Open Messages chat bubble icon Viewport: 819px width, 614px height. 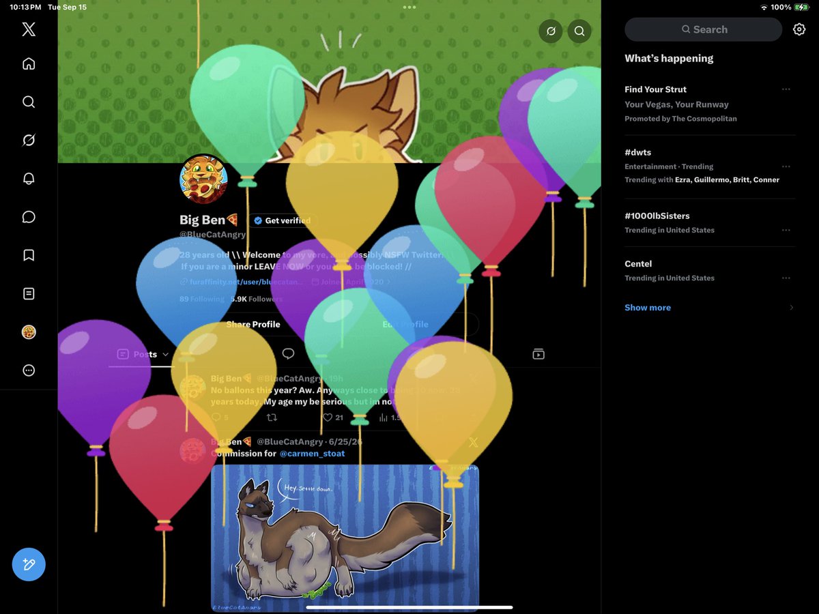(x=29, y=217)
